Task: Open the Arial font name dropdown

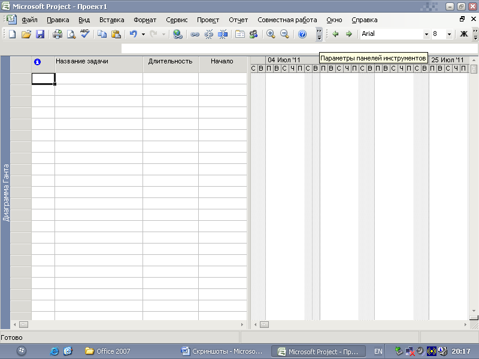Action: point(426,34)
